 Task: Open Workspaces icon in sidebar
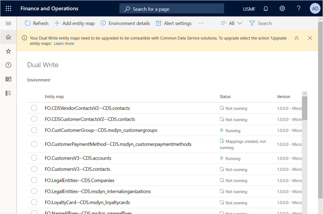pyautogui.click(x=8, y=79)
